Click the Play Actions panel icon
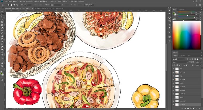The image size is (203, 110). (170, 11)
